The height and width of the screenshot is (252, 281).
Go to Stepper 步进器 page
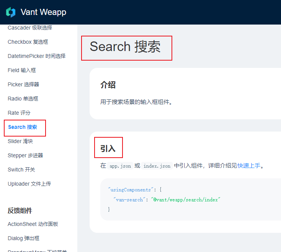click(x=25, y=155)
